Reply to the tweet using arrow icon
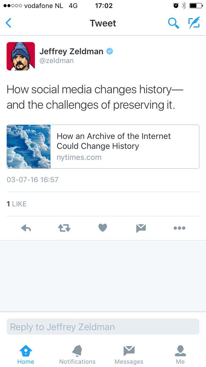Image resolution: width=206 pixels, height=367 pixels. tap(26, 228)
